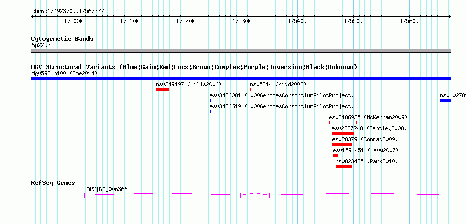Open esv28379 (Conrad2009) label
This screenshot has width=466, height=224.
click(x=365, y=139)
